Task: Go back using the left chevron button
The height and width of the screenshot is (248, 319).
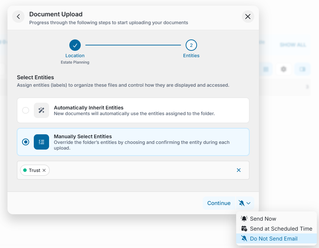Action: click(18, 17)
